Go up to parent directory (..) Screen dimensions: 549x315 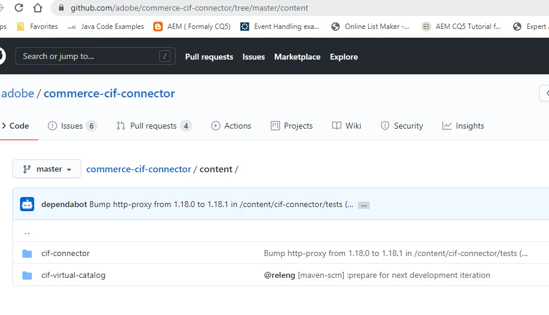(27, 232)
